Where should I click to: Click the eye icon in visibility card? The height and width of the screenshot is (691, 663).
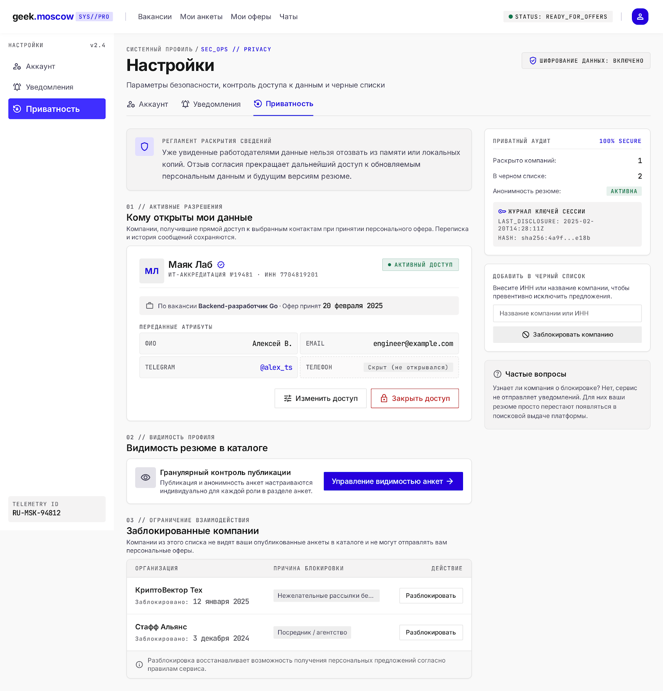(146, 478)
